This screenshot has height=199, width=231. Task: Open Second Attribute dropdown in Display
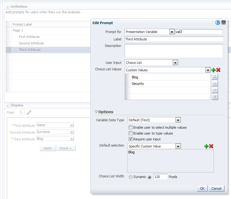click(72, 132)
